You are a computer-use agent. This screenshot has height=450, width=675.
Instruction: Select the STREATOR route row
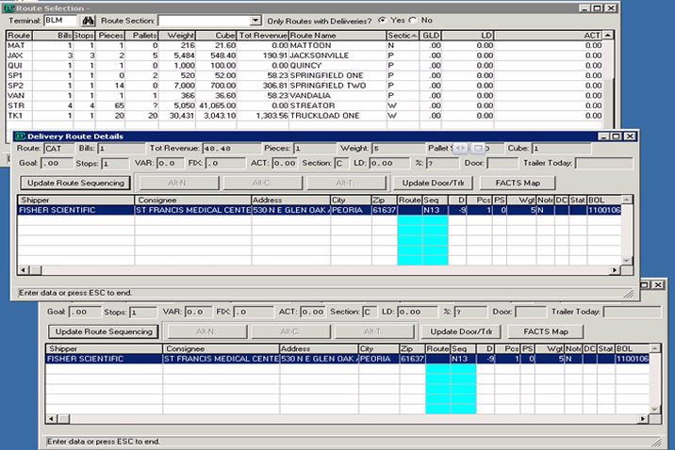pyautogui.click(x=305, y=105)
